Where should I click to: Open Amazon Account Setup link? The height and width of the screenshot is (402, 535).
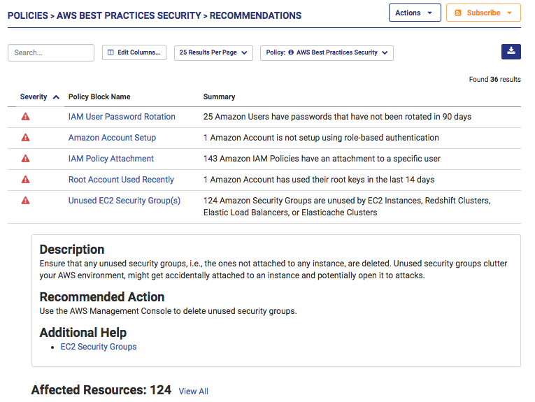pos(113,138)
